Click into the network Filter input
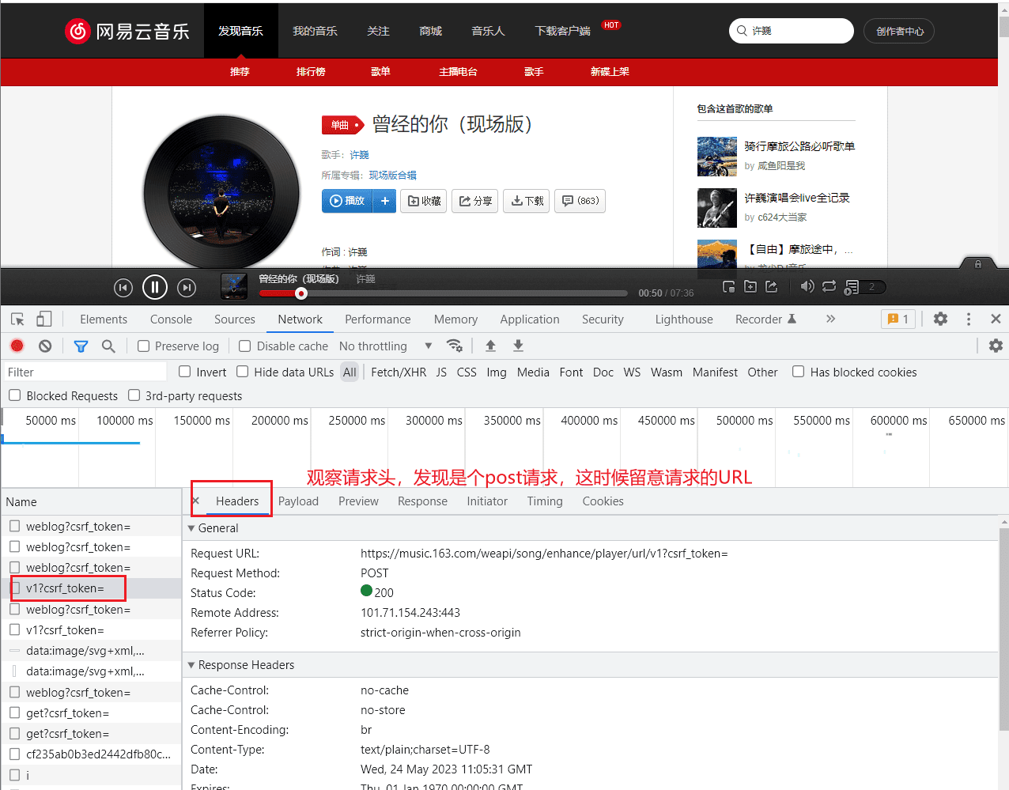 click(84, 372)
